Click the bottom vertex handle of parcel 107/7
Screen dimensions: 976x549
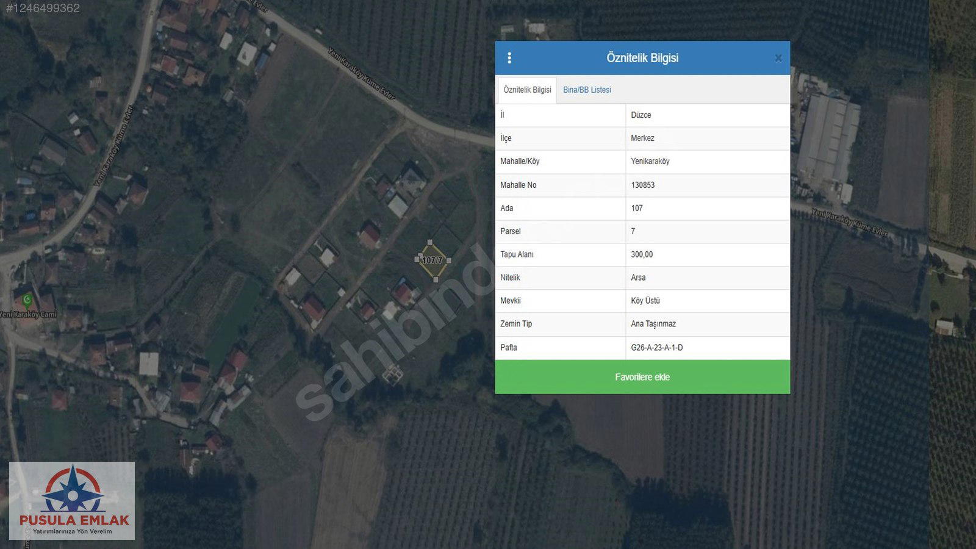[436, 279]
